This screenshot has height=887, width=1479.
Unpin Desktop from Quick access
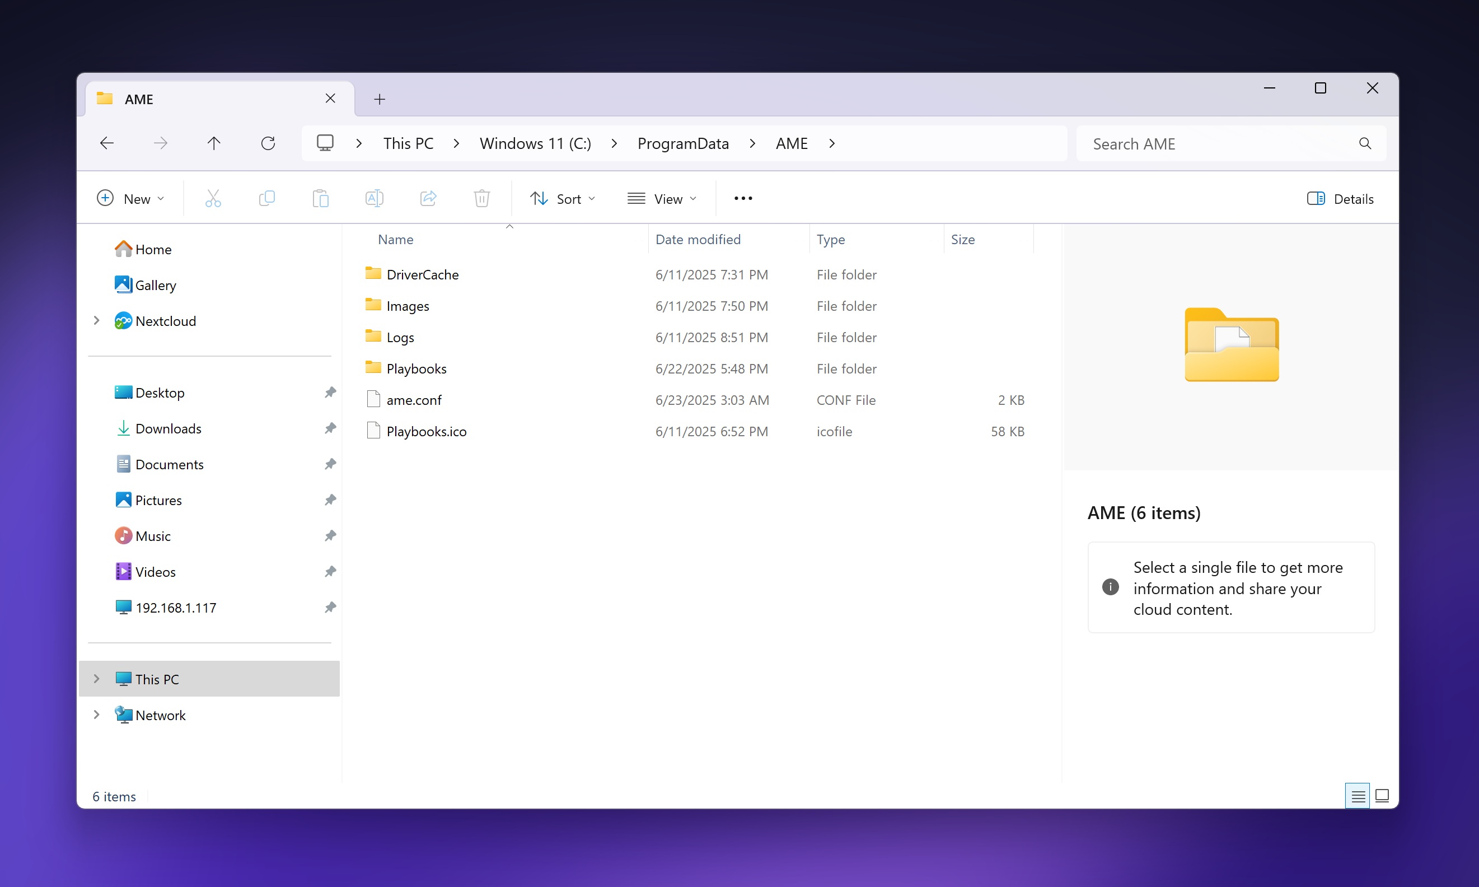coord(330,393)
